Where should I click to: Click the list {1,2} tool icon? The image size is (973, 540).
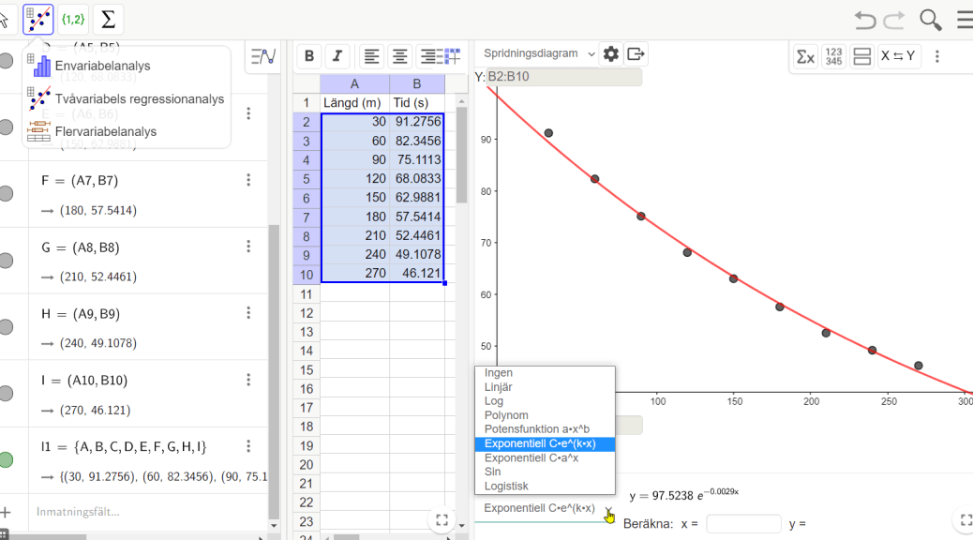[72, 19]
